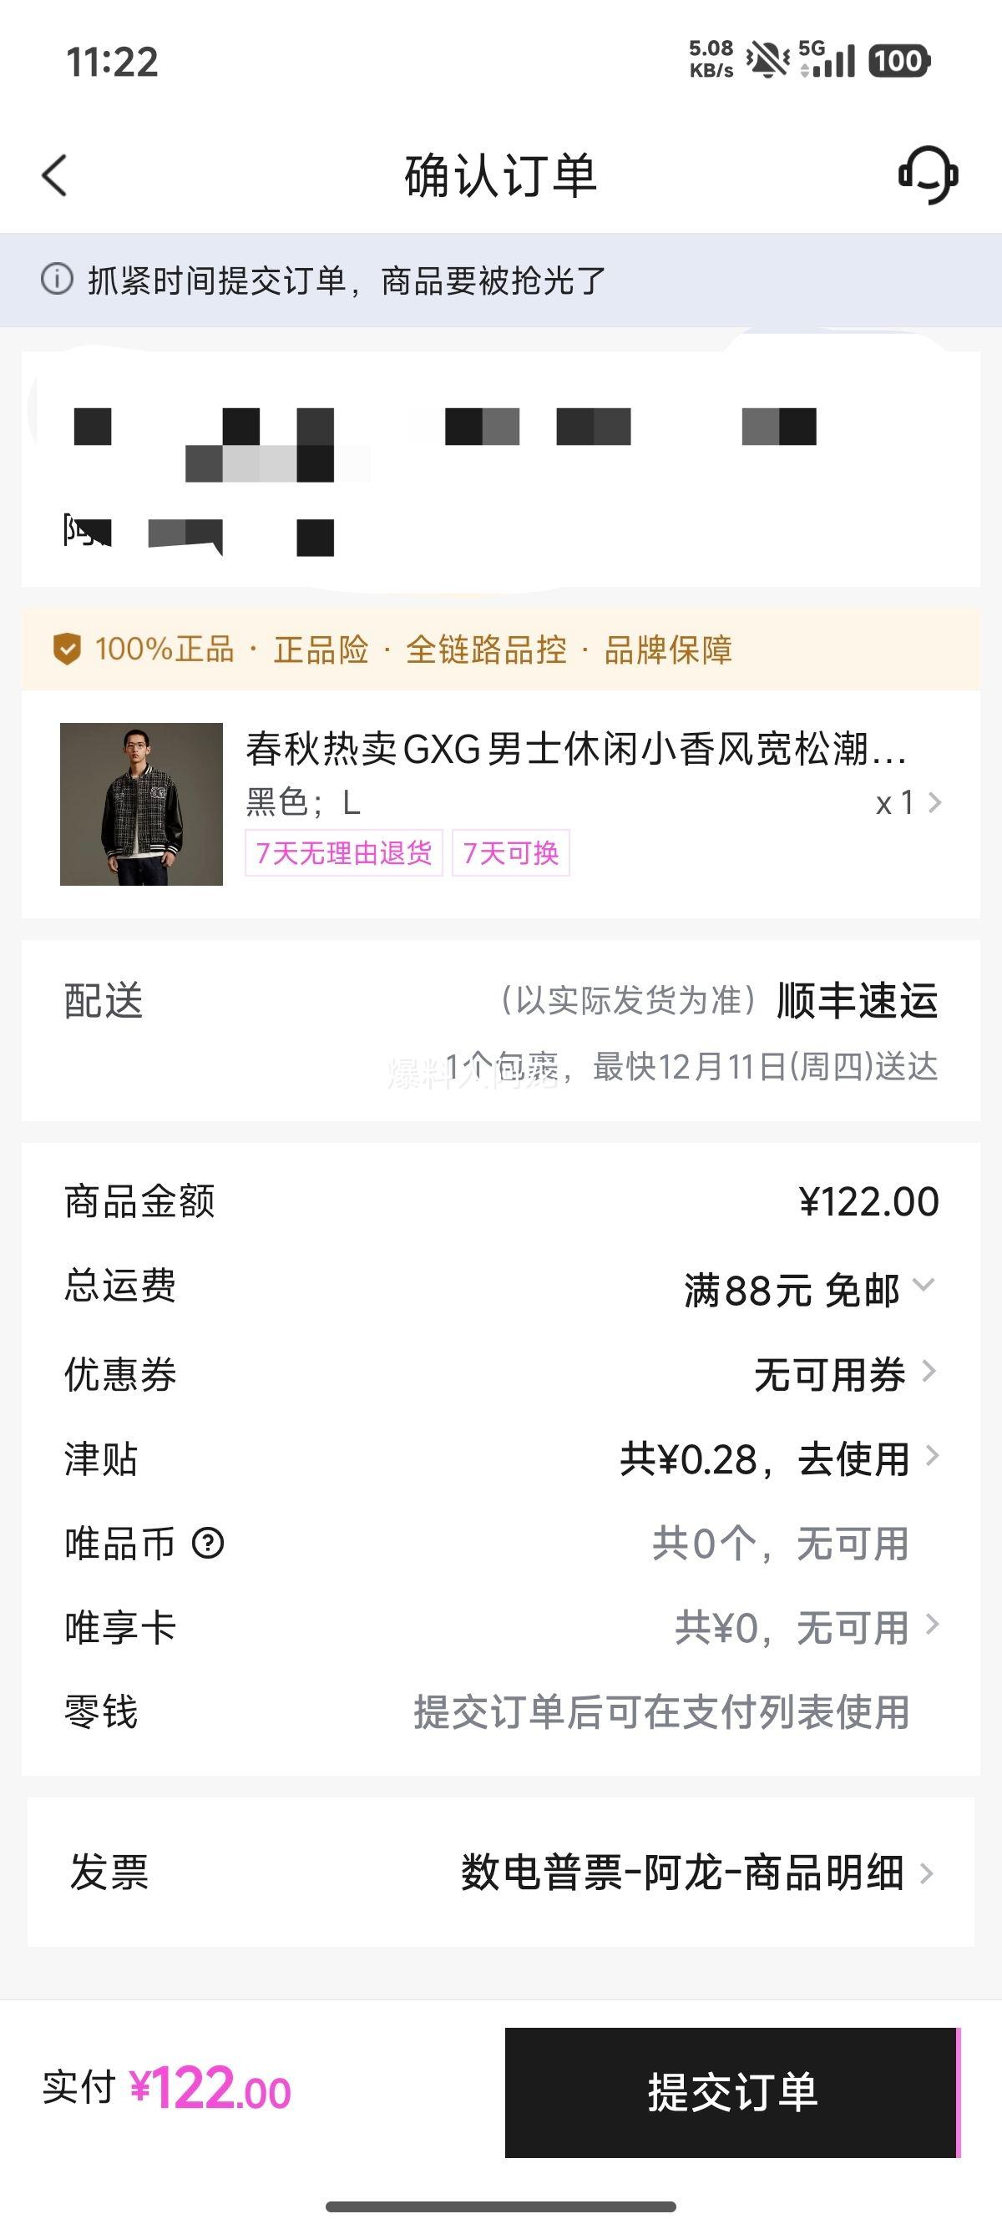1002x2229 pixels.
Task: Tap the 7天无理由退货 return tag
Action: click(x=343, y=853)
